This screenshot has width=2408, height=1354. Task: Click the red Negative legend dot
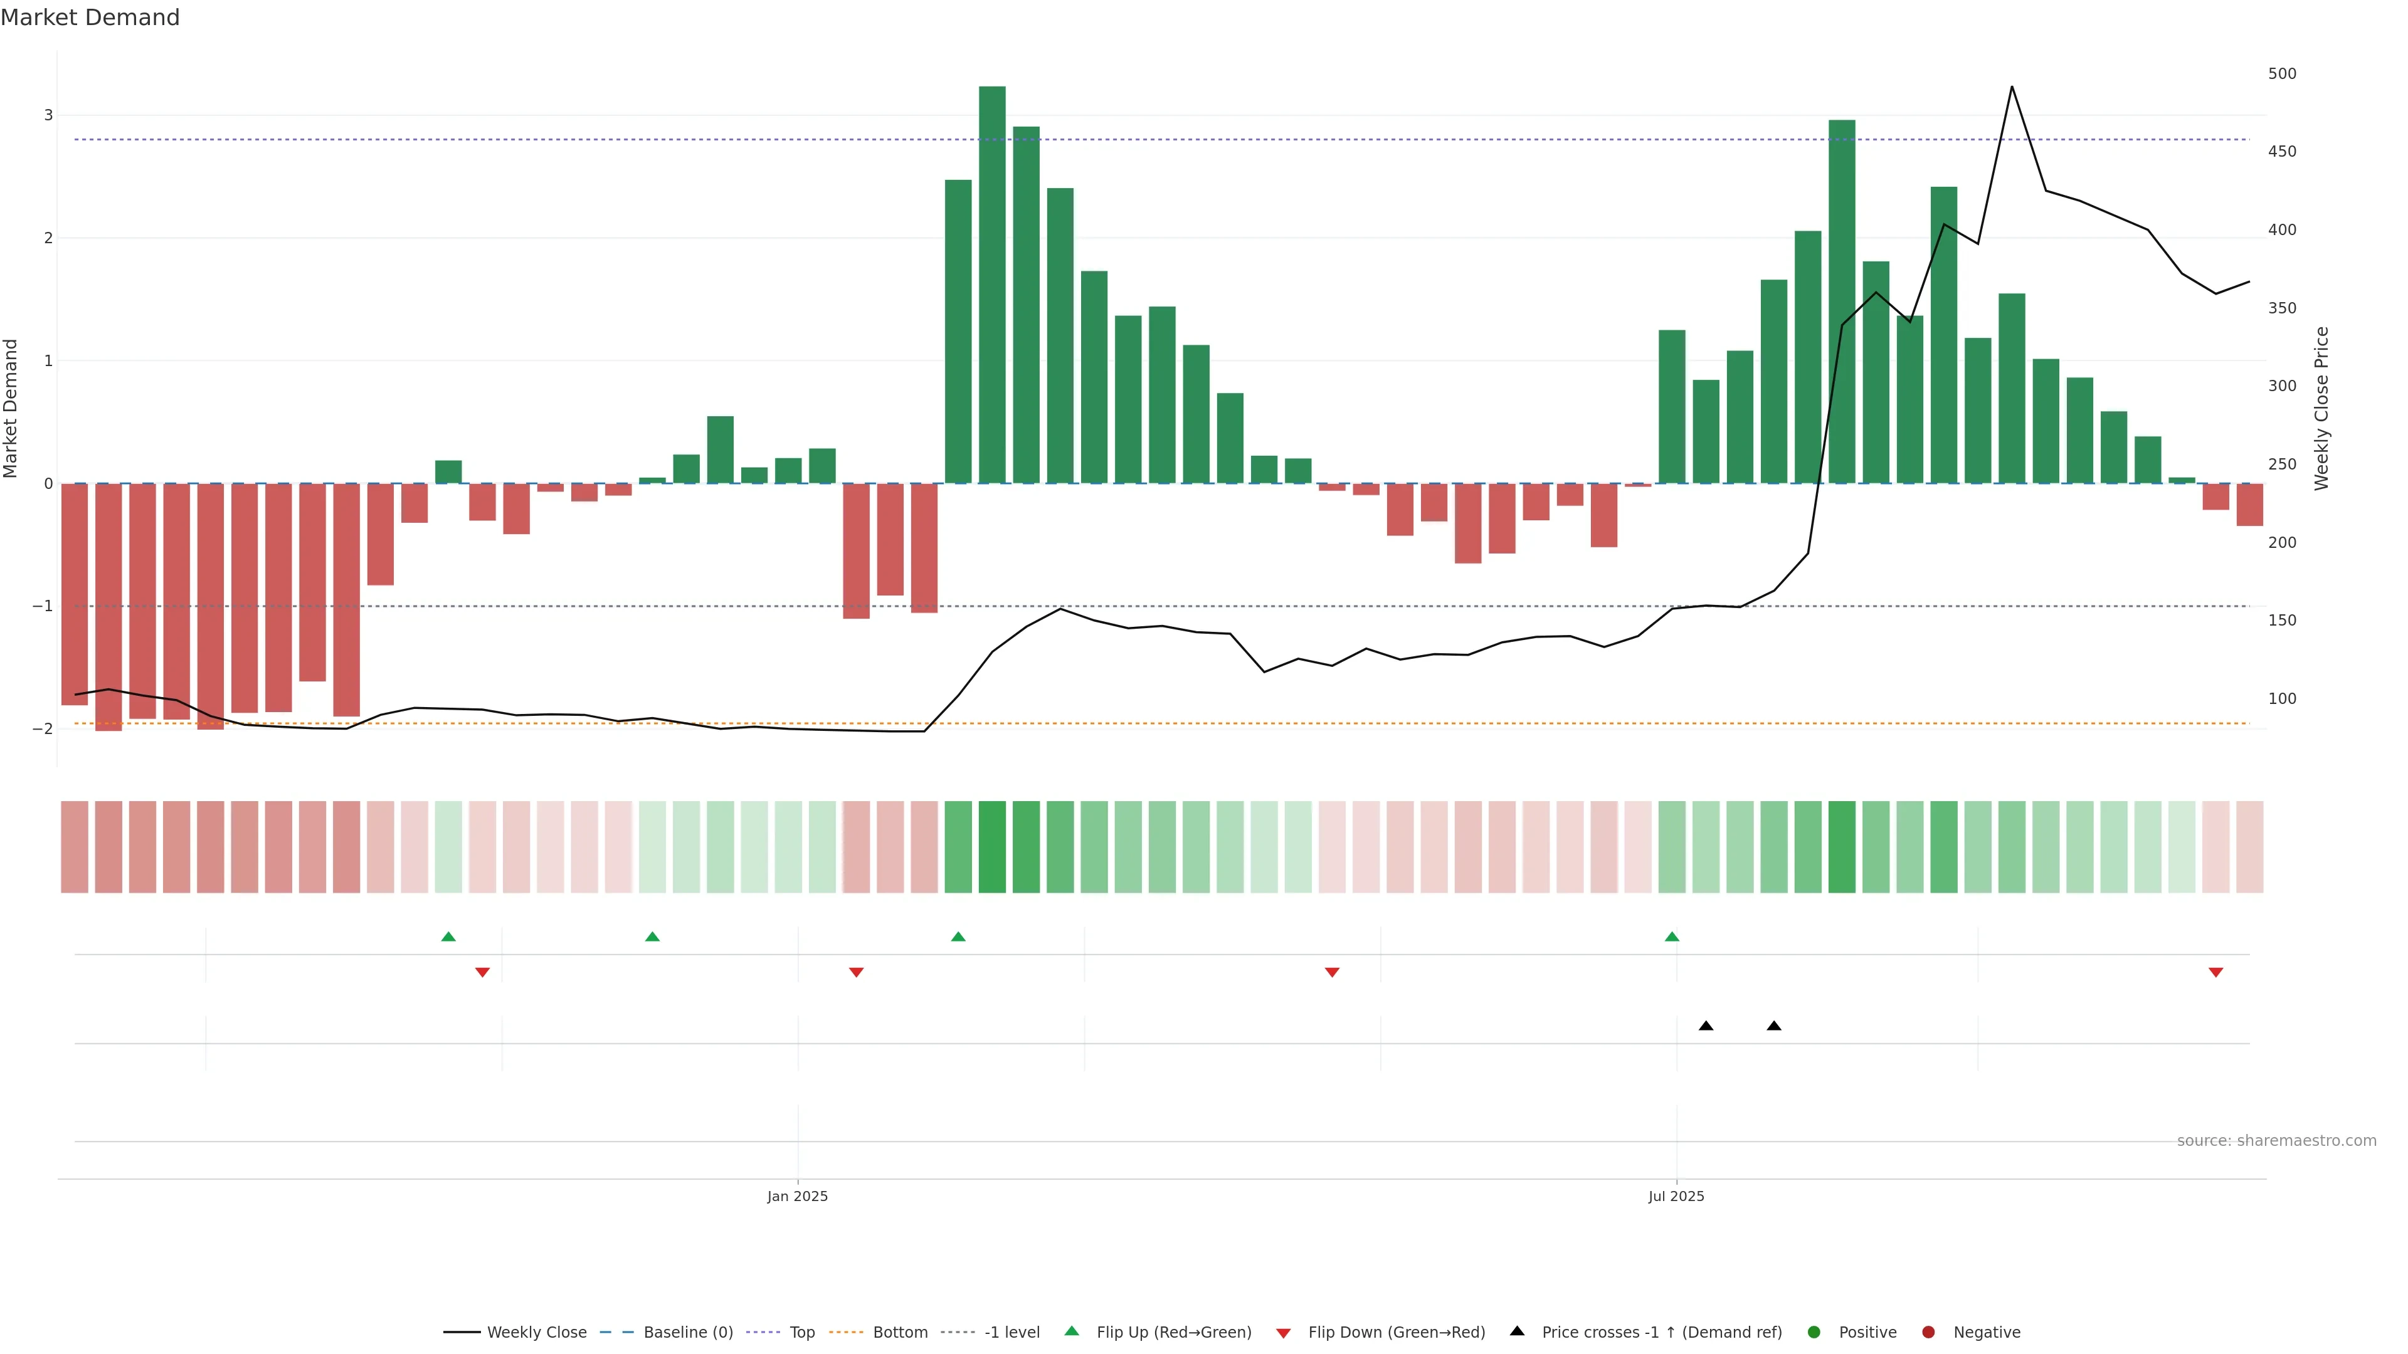[1928, 1333]
